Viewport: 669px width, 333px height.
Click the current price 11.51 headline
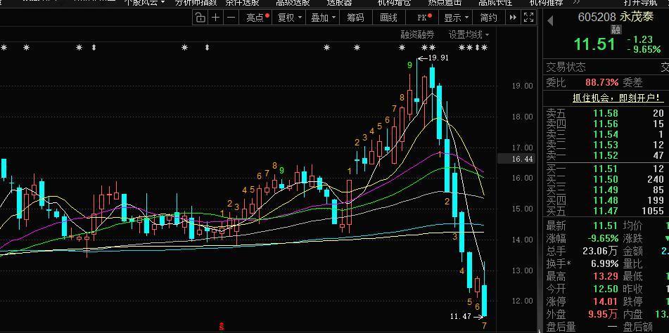[x=594, y=44]
